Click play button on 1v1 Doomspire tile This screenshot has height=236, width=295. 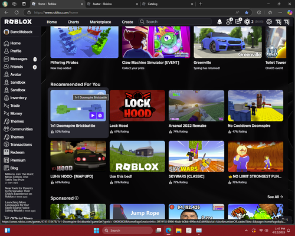93,116
